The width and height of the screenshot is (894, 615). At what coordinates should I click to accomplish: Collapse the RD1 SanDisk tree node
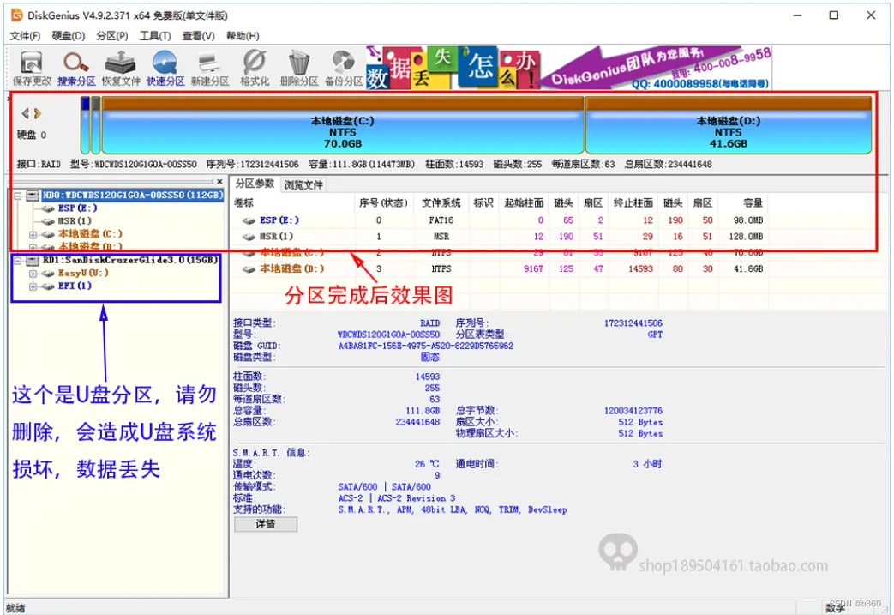coord(18,260)
